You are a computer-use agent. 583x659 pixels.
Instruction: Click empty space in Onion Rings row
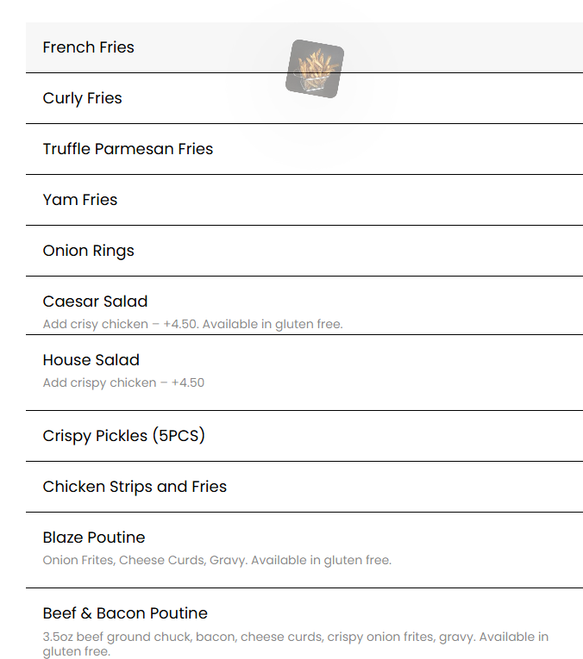coord(358,251)
